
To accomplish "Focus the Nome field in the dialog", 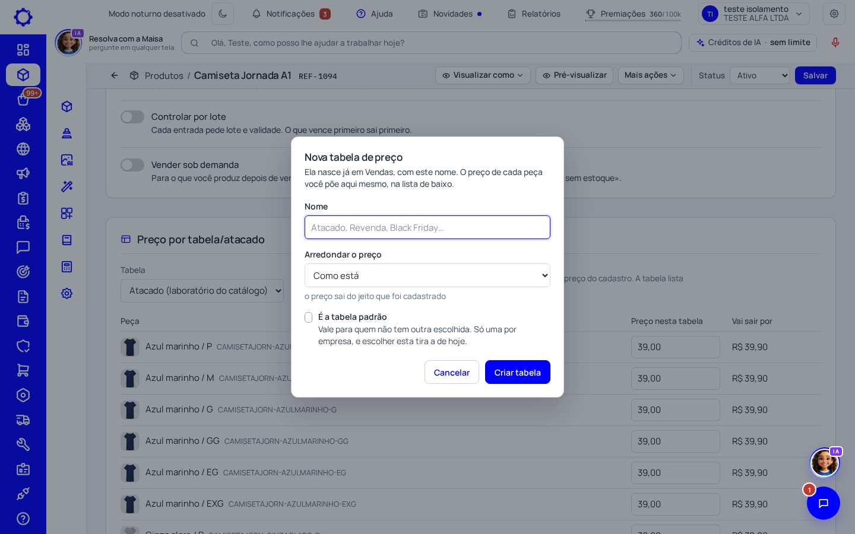I will [427, 227].
